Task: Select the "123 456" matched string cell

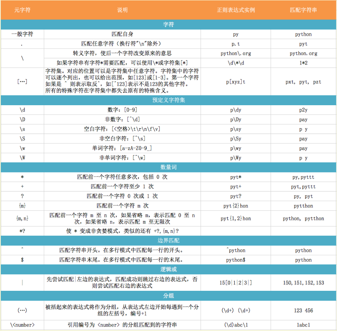Action: tap(303, 311)
